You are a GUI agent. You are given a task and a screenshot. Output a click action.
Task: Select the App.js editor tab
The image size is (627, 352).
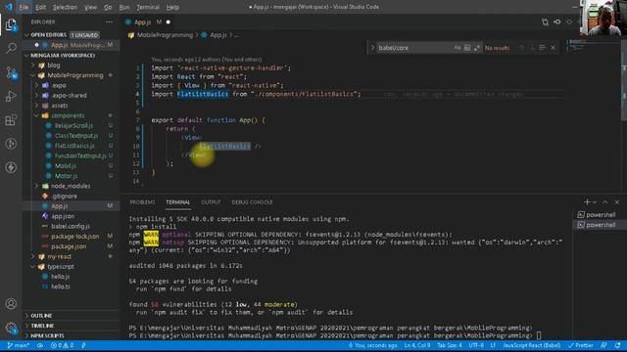click(x=148, y=22)
